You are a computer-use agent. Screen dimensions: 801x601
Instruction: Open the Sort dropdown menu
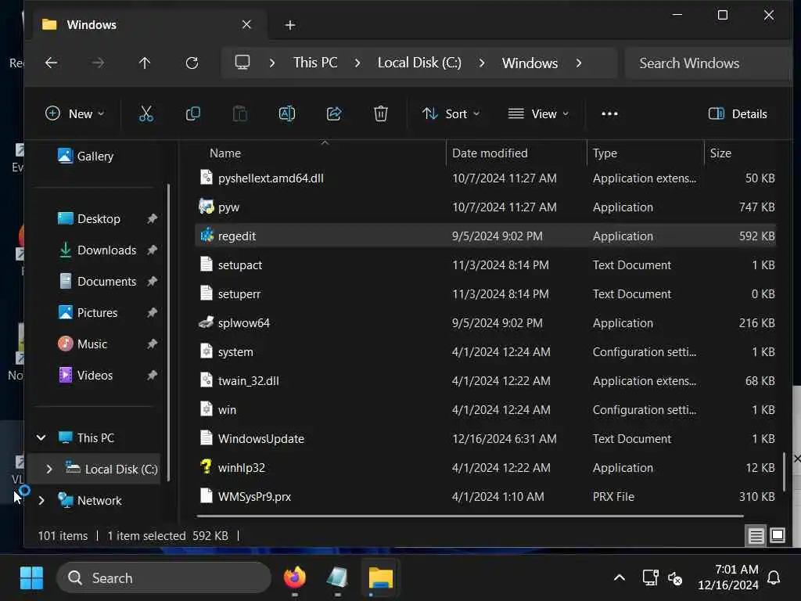point(451,113)
